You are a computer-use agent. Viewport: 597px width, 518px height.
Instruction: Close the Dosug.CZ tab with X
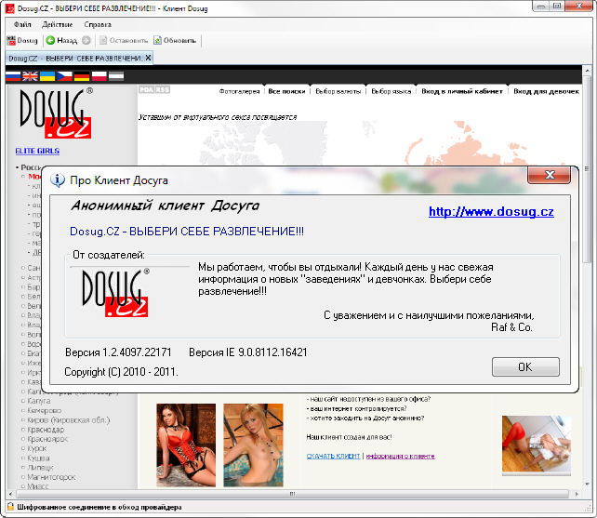point(148,58)
